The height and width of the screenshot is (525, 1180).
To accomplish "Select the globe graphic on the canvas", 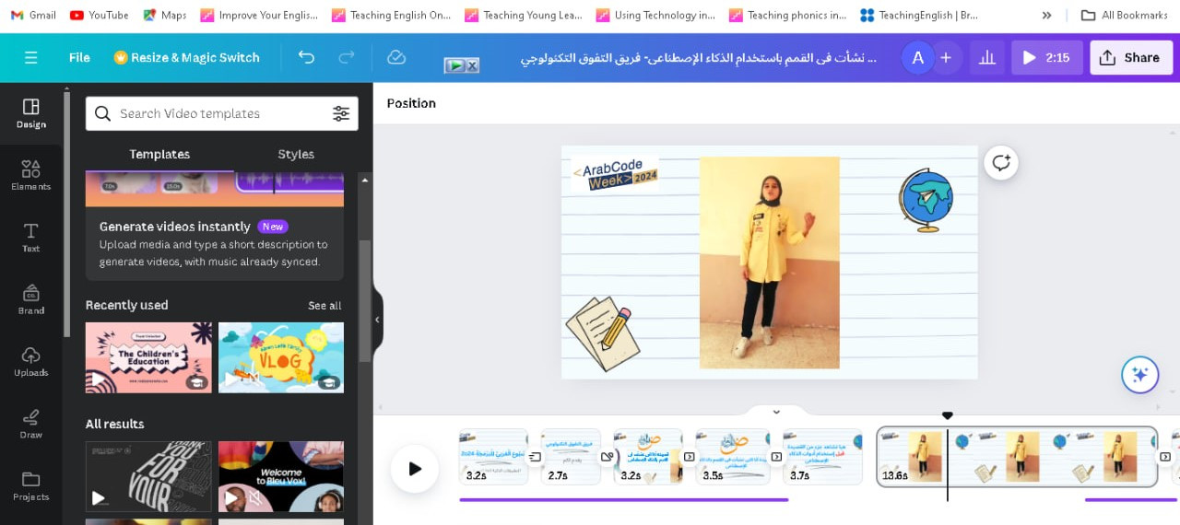I will coord(926,200).
